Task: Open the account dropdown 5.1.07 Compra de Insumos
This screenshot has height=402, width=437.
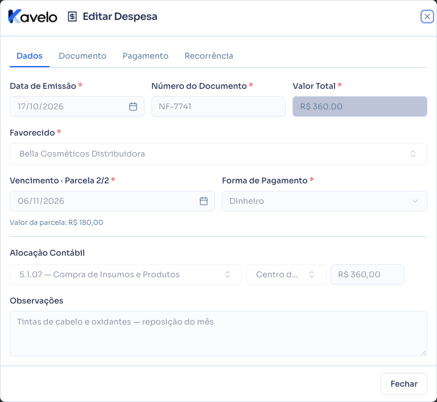Action: tap(125, 274)
